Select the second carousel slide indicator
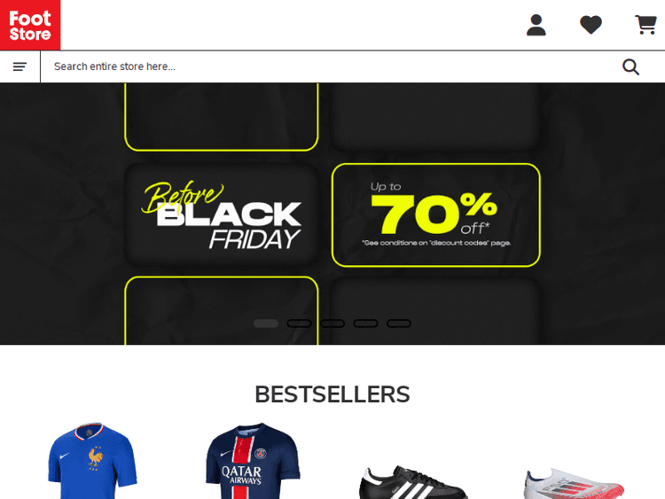Image resolution: width=665 pixels, height=499 pixels. 299,324
